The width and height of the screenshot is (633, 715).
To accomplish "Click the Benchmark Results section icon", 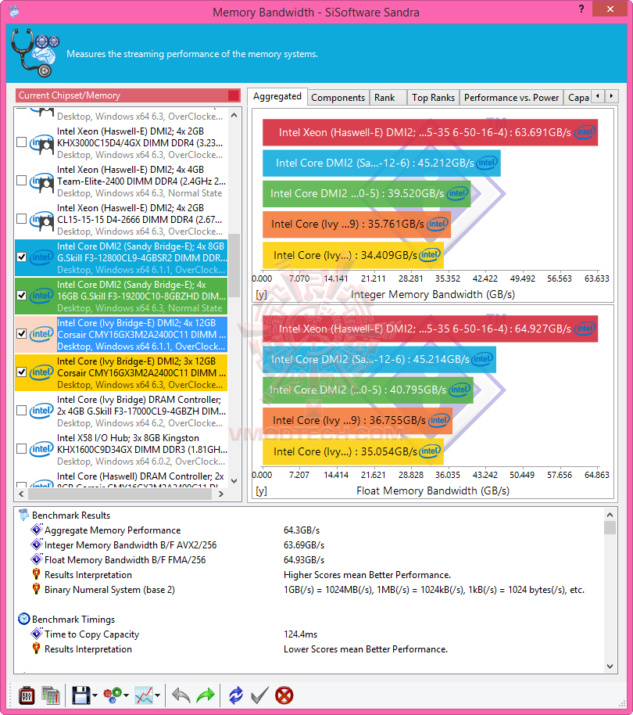I will tap(23, 516).
